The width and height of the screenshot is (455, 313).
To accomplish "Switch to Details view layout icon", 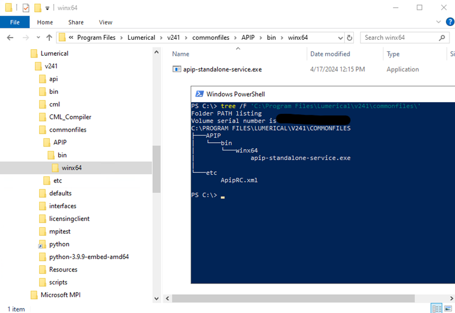I will click(x=436, y=308).
